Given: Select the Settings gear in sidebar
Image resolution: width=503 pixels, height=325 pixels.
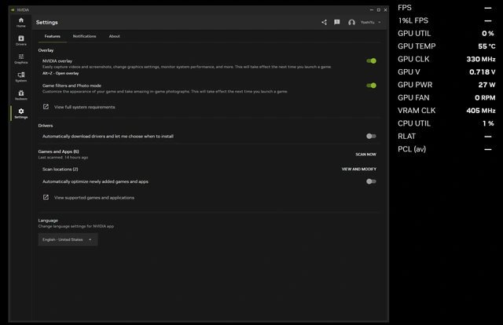Looking at the screenshot, I should coord(21,114).
